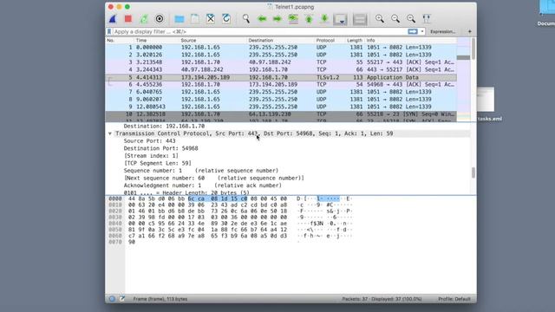Sort packets by Protocol column
555x312 pixels.
point(330,41)
